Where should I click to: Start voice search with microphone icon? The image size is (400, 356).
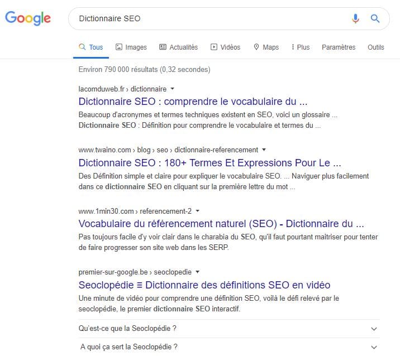tap(355, 18)
